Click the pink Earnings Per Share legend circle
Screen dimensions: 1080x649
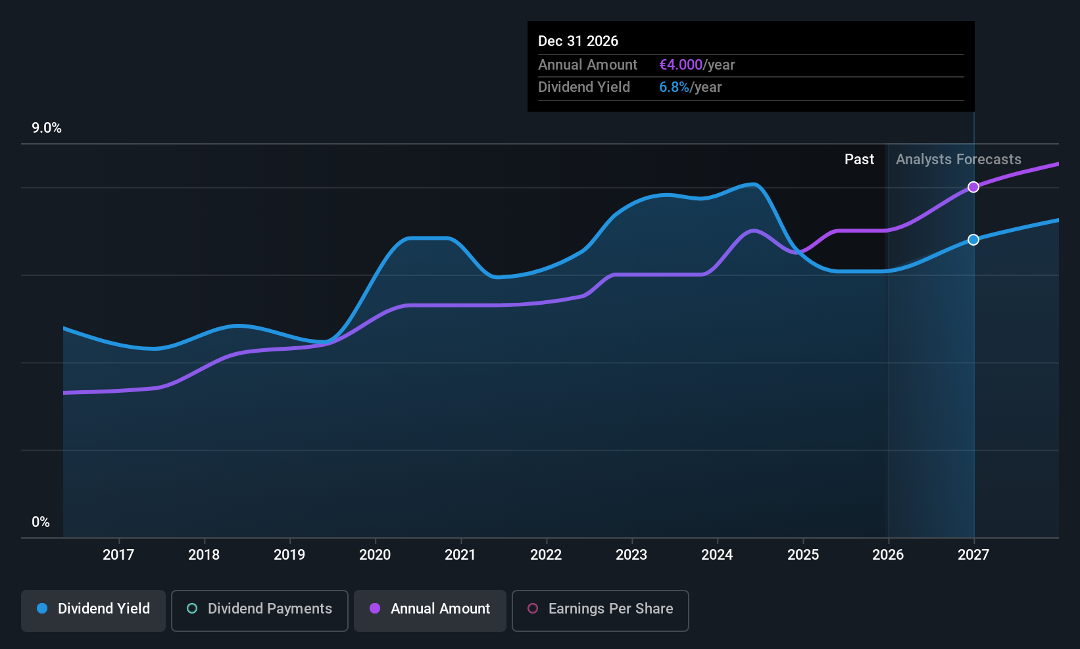pos(533,609)
